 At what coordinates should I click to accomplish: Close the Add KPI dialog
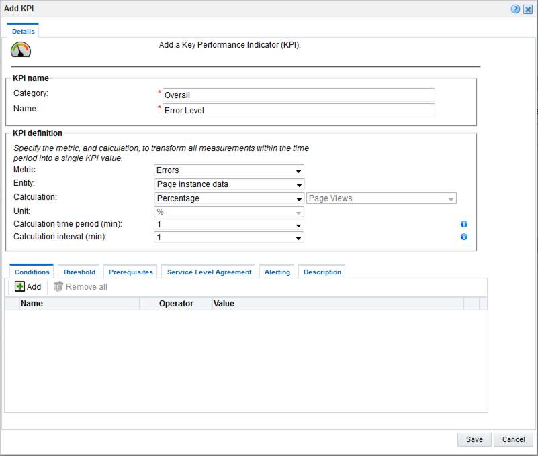tap(528, 9)
